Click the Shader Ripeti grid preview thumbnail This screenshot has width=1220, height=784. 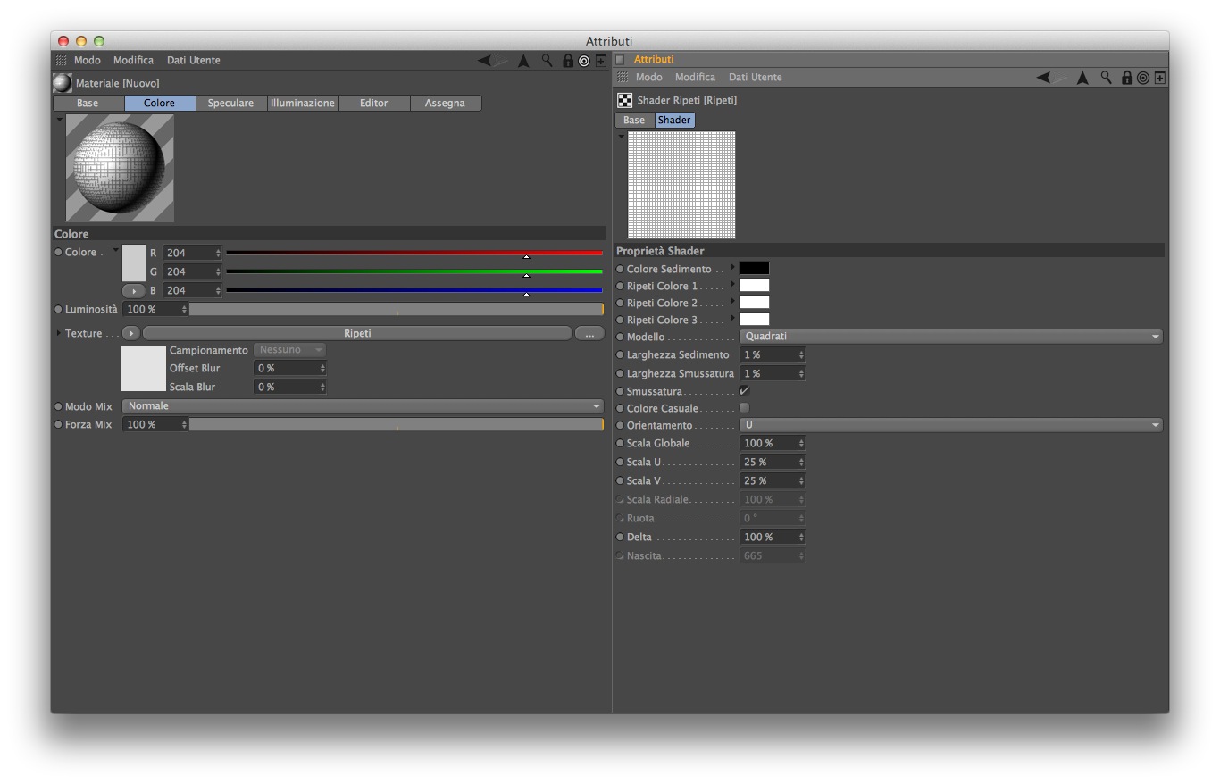click(x=681, y=185)
